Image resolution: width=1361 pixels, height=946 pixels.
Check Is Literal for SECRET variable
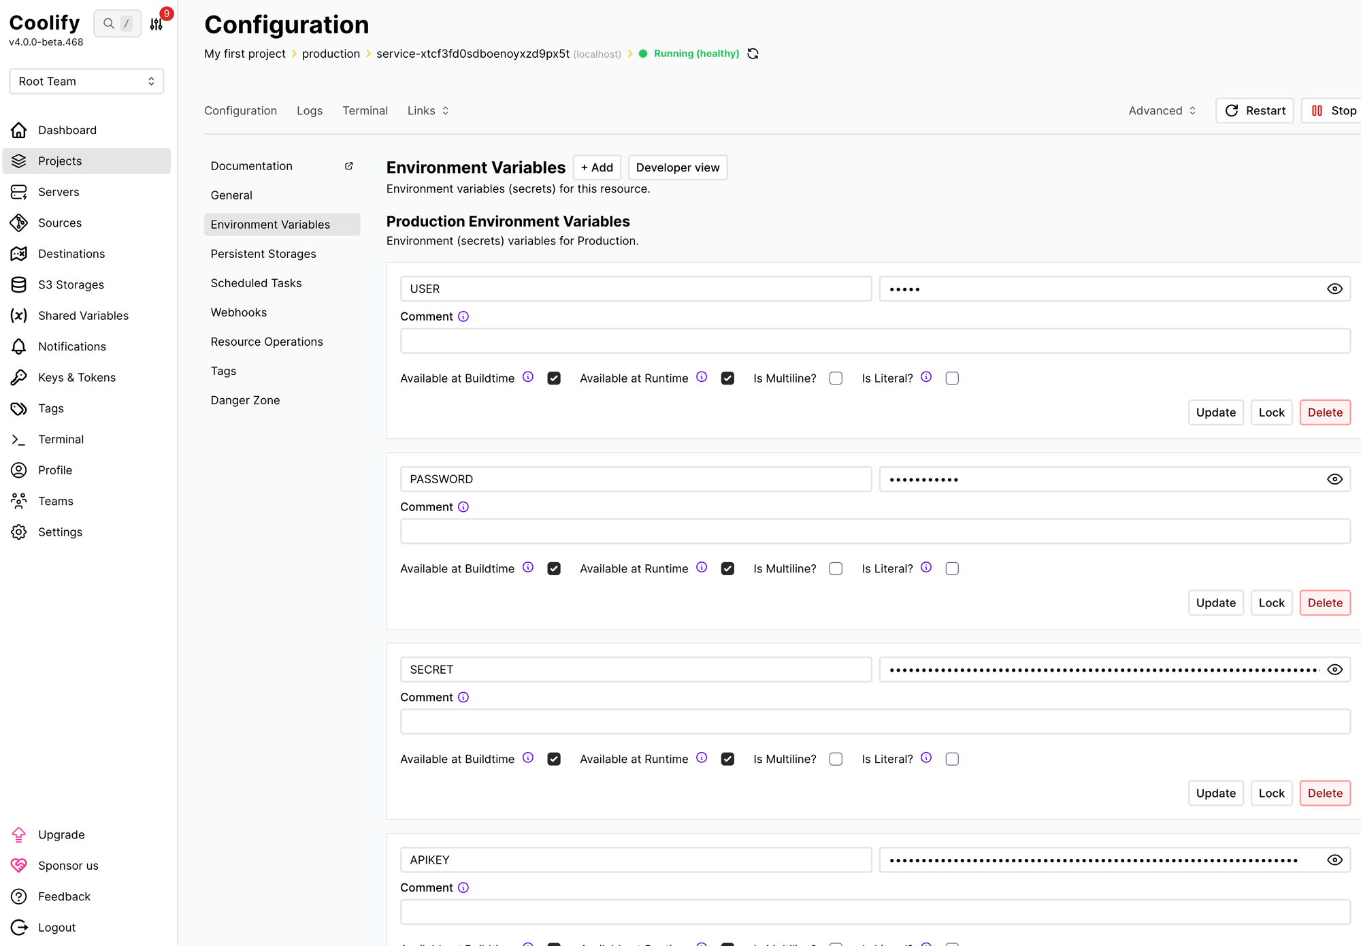pyautogui.click(x=952, y=760)
